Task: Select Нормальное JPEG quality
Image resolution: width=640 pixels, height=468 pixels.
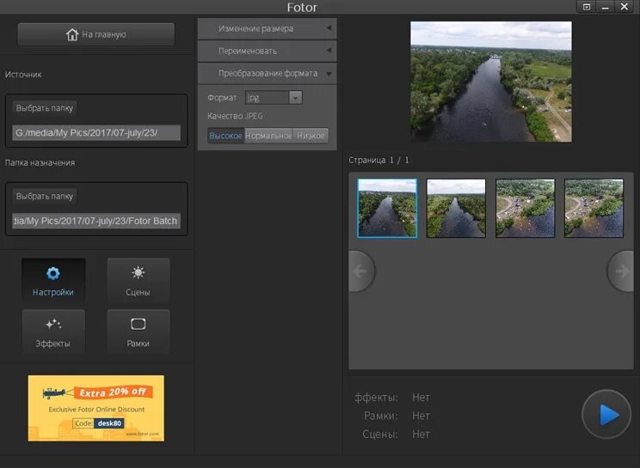Action: [x=268, y=136]
